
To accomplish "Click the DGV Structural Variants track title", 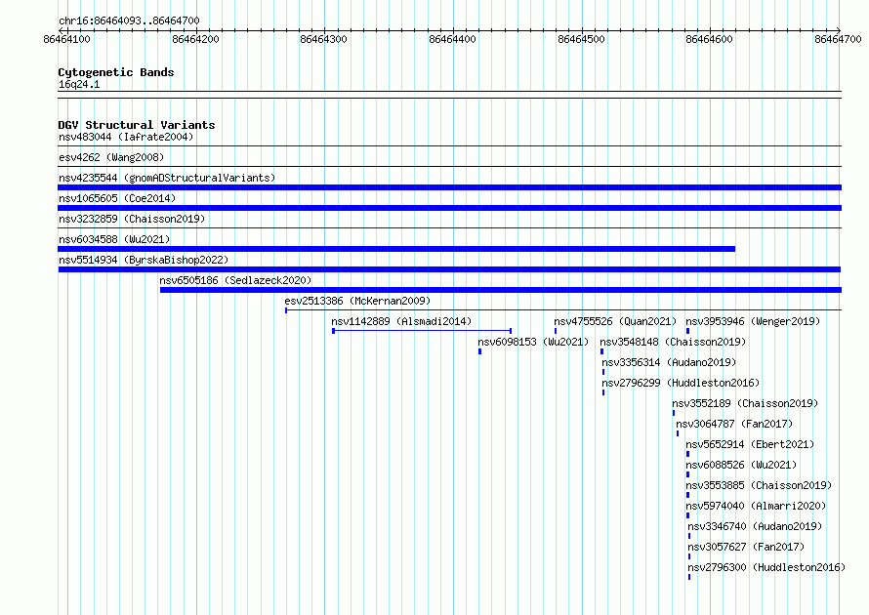I will [x=137, y=125].
